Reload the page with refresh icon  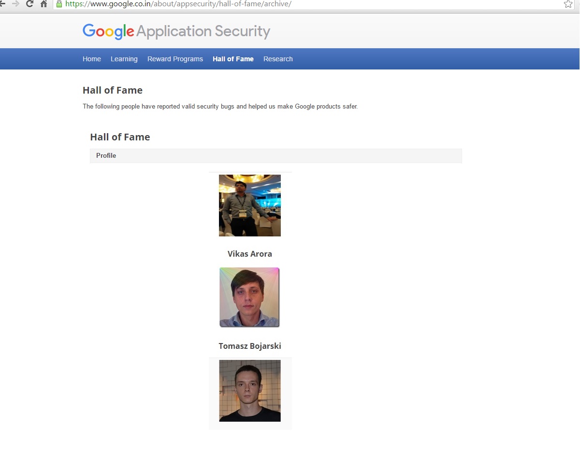(29, 4)
